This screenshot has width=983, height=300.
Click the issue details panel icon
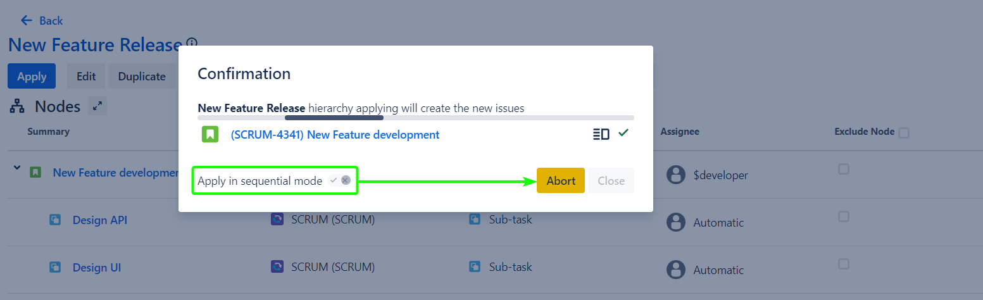click(601, 134)
